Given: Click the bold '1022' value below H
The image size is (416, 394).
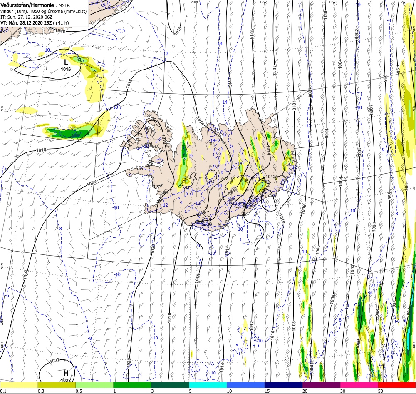Looking at the screenshot, I should (x=66, y=380).
